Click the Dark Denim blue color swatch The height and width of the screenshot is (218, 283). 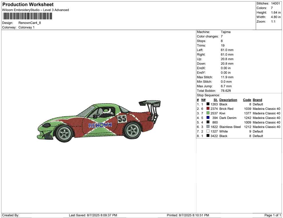point(208,118)
